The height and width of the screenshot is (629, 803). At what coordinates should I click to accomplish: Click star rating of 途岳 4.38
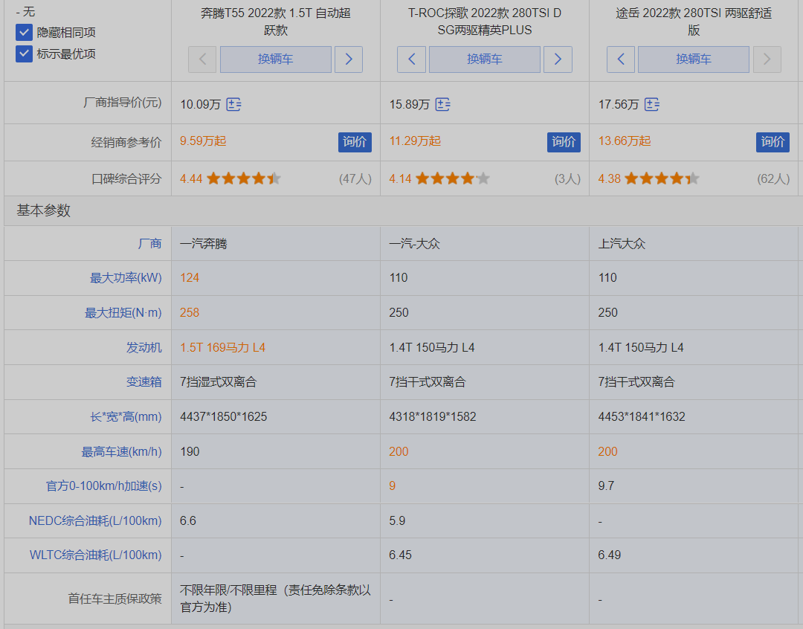(x=662, y=178)
